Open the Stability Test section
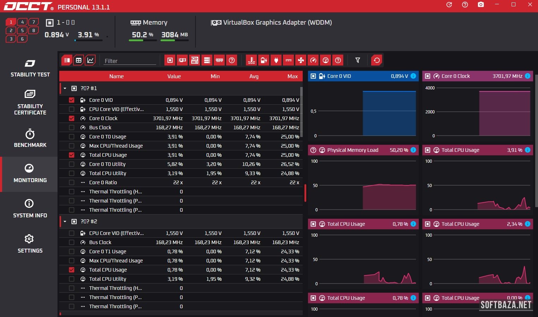This screenshot has height=317, width=538. pos(30,68)
